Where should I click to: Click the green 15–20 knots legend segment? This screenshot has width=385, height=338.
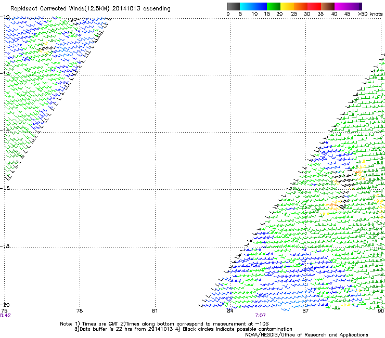274,6
